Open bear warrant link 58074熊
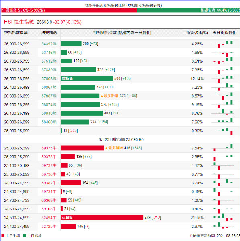 (49, 105)
